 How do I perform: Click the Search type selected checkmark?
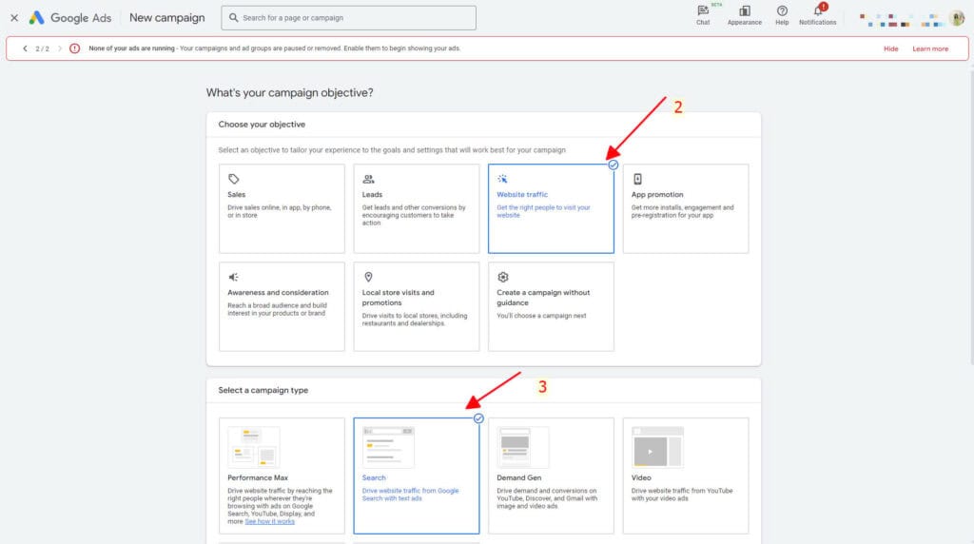(x=478, y=418)
